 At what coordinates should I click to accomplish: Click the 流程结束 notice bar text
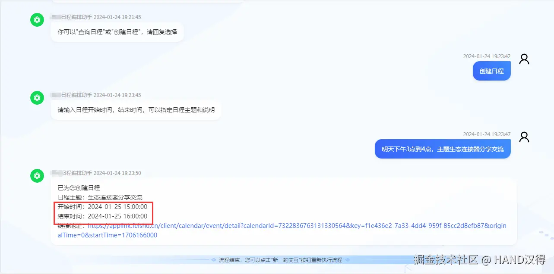(x=281, y=260)
